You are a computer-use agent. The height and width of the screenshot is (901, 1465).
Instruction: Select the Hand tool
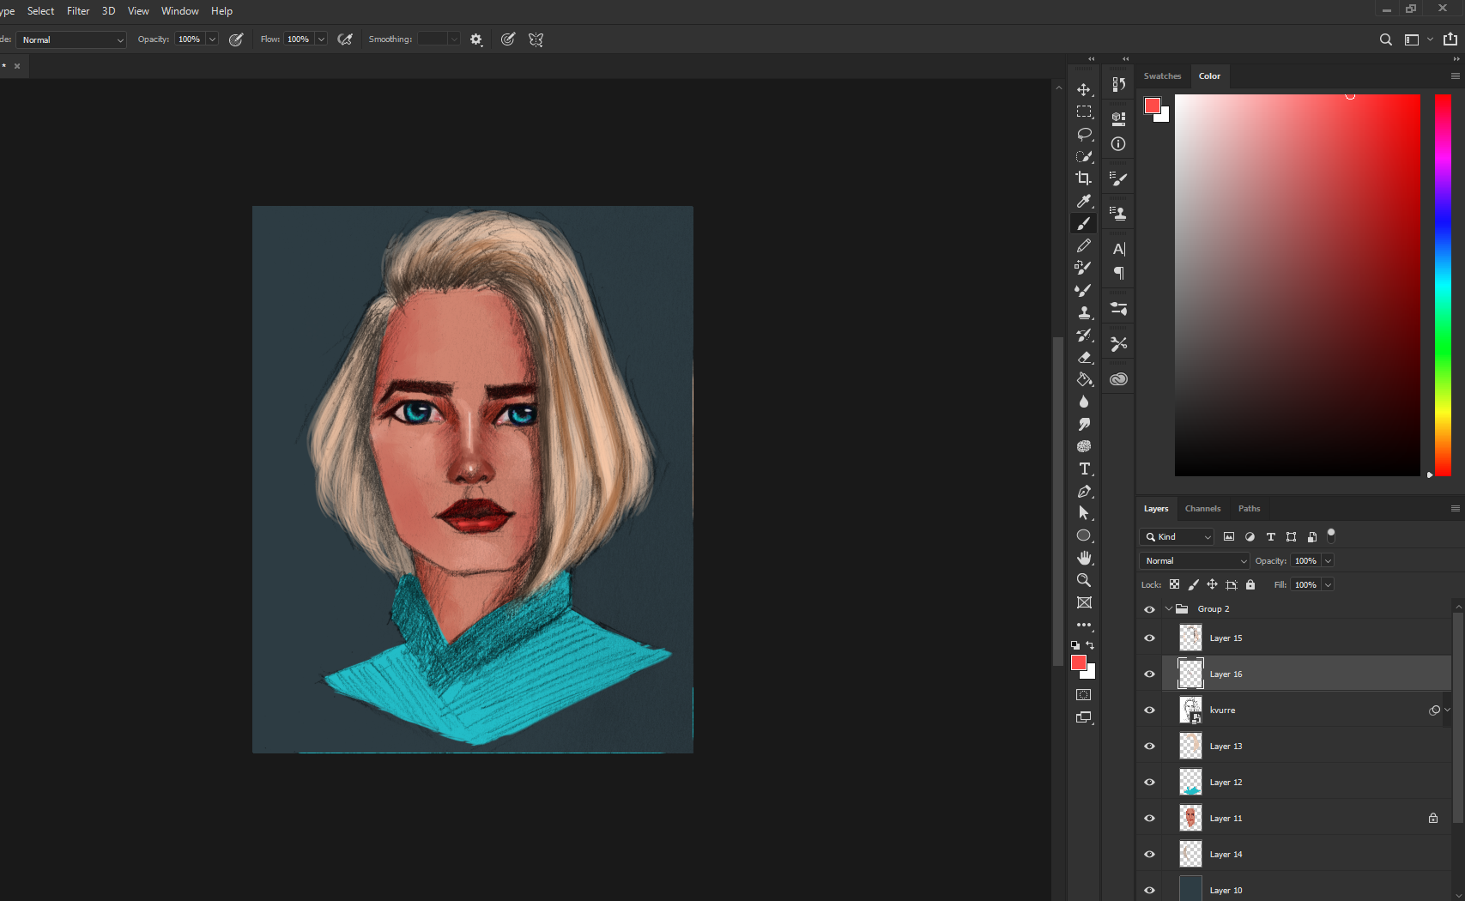1084,558
